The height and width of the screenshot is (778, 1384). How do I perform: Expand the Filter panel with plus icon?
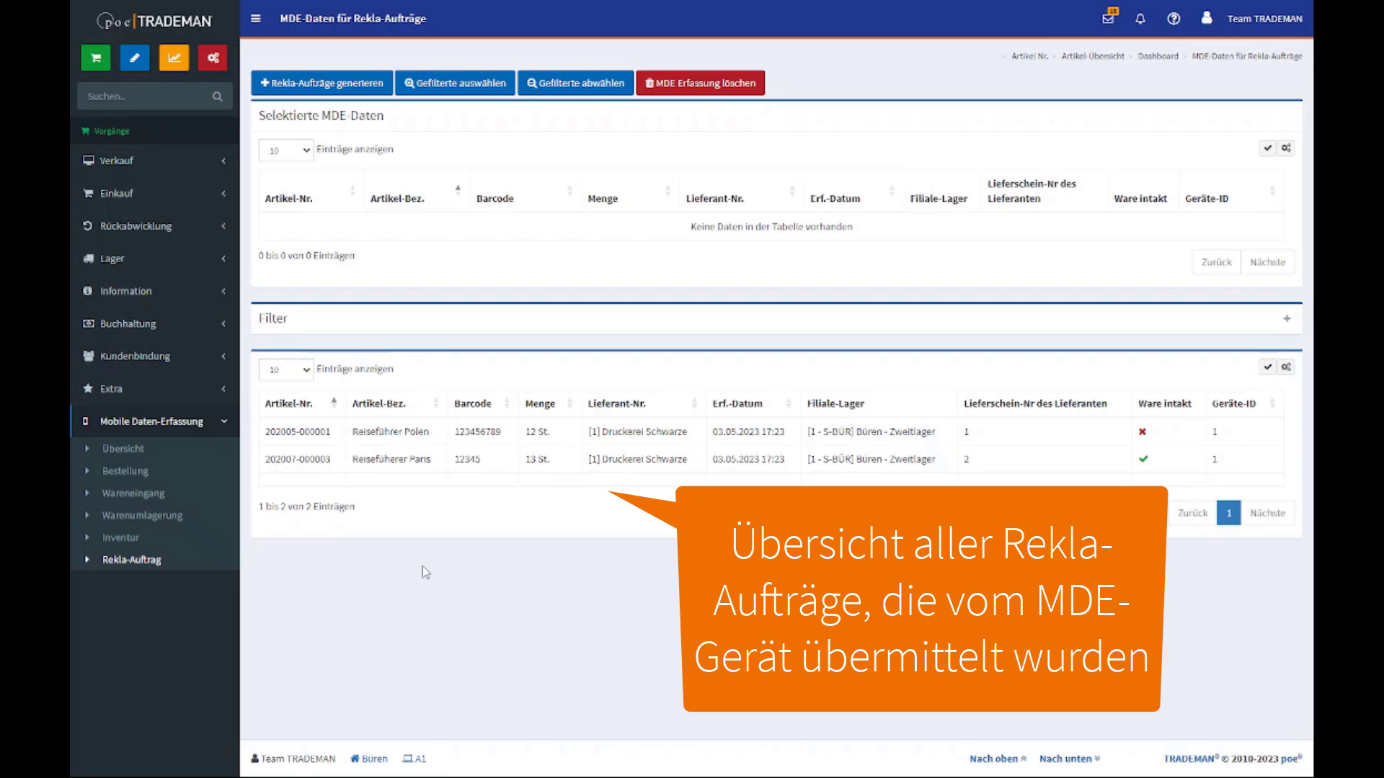click(1287, 318)
